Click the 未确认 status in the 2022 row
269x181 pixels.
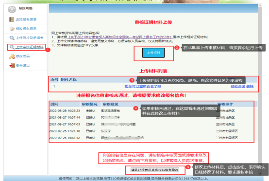tap(91, 111)
